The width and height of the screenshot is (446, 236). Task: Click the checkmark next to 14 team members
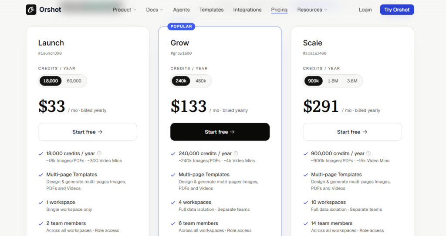point(305,223)
